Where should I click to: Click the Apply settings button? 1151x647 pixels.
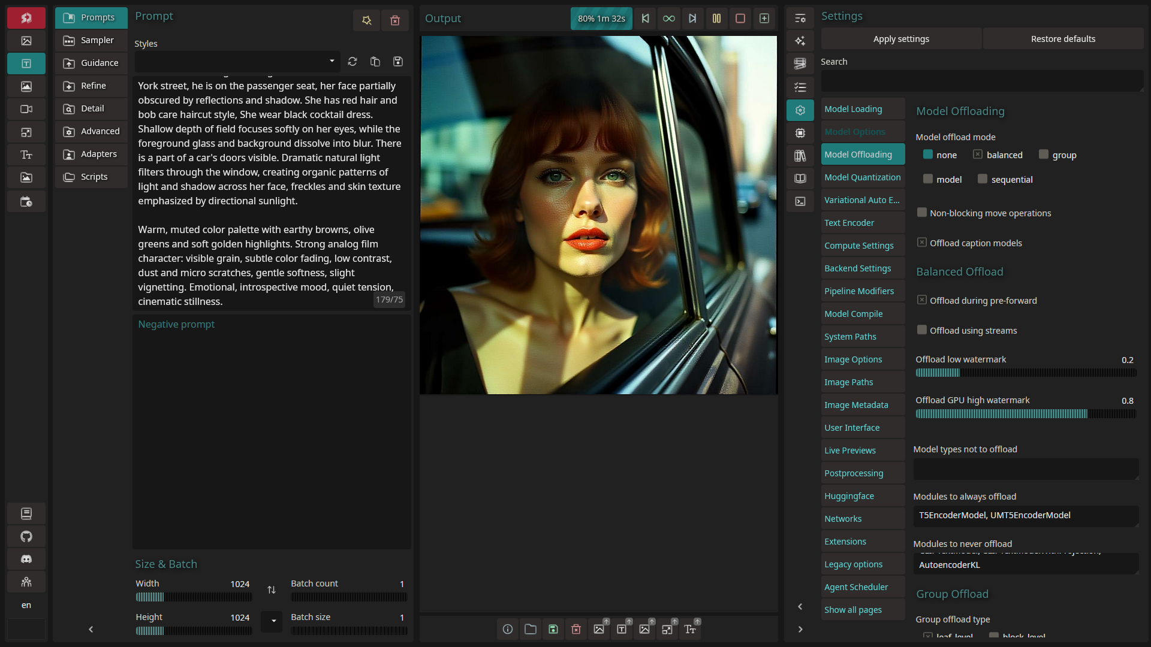[x=901, y=39]
